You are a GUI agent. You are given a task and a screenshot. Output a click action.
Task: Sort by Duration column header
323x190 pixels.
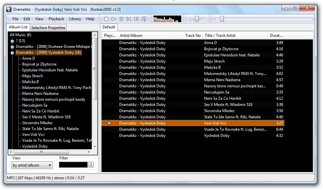pyautogui.click(x=276, y=36)
